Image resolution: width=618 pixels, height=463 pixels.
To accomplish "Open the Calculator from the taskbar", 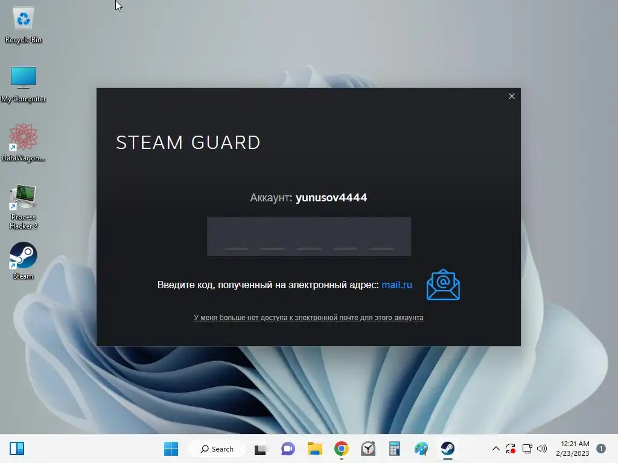I will pos(395,449).
